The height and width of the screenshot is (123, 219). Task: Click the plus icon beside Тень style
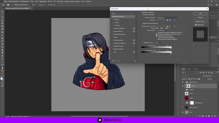[x=134, y=52]
